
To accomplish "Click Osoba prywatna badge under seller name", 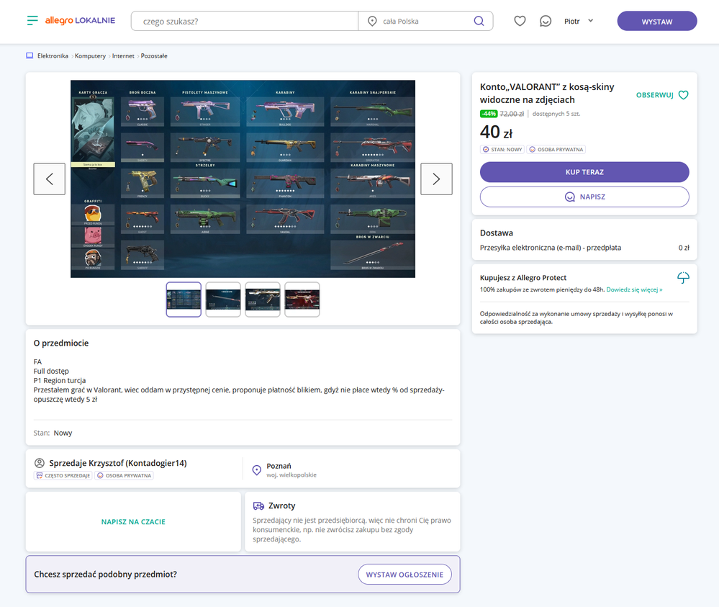I will tap(124, 476).
